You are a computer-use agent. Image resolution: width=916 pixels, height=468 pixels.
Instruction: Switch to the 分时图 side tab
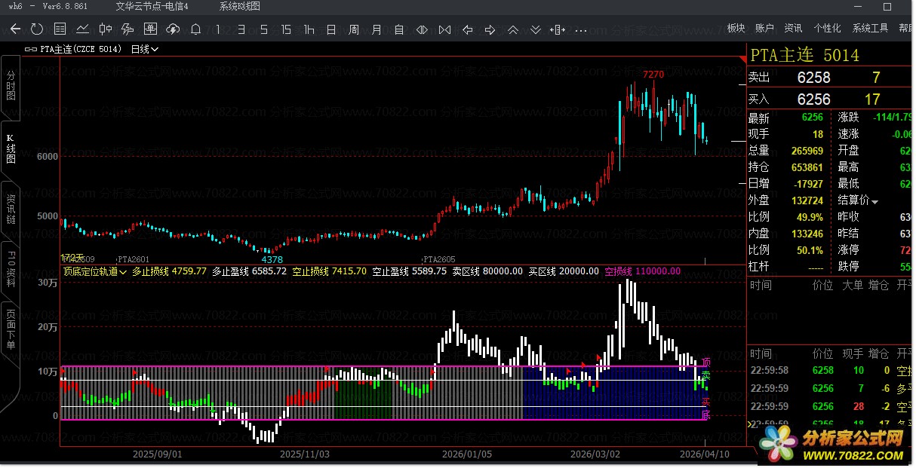click(11, 86)
